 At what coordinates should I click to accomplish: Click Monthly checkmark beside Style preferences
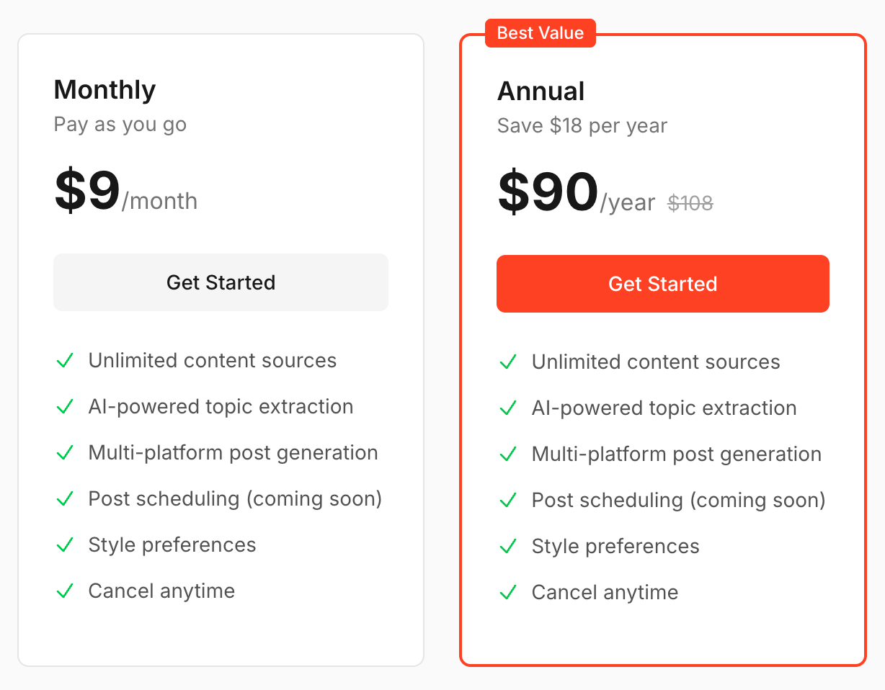(x=65, y=545)
